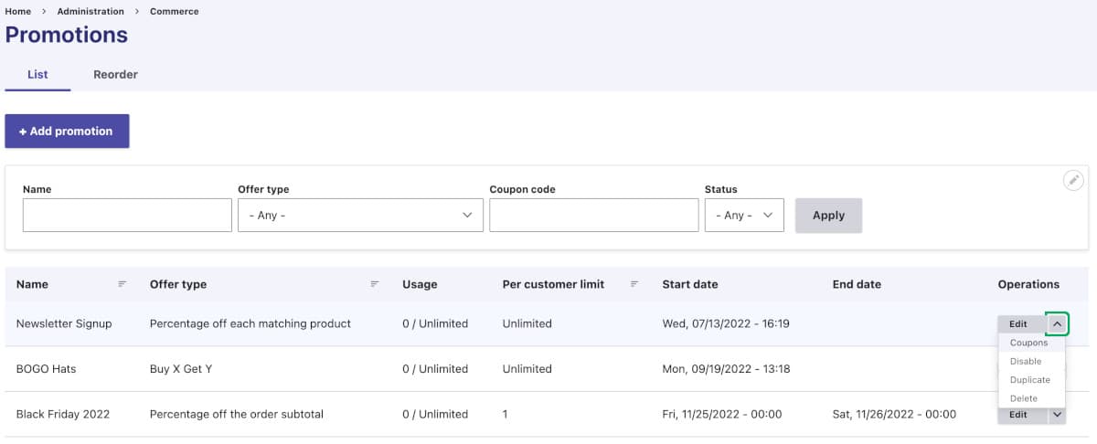Screen dimensions: 1097x444
Task: Open the Offer type filter dropdown
Action: pos(360,216)
